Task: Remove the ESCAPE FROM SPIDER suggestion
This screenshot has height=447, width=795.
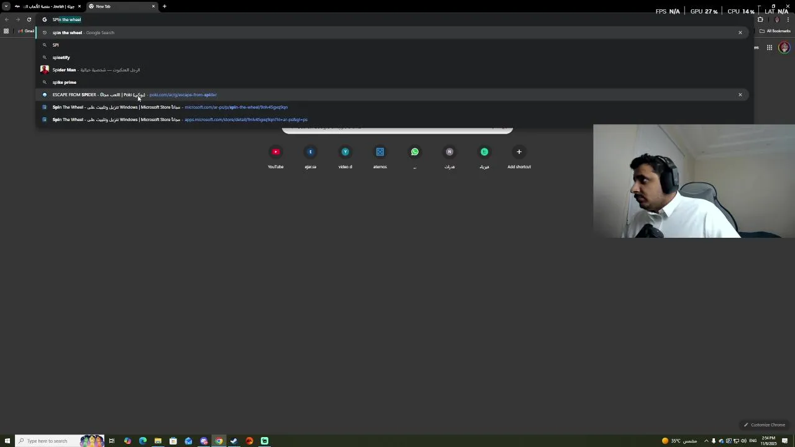Action: tap(740, 94)
